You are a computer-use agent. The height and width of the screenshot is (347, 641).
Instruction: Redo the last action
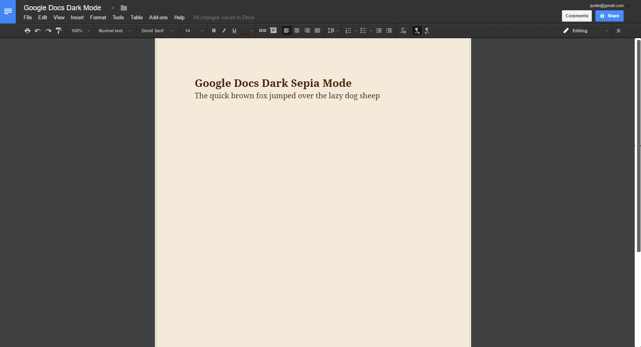click(48, 31)
